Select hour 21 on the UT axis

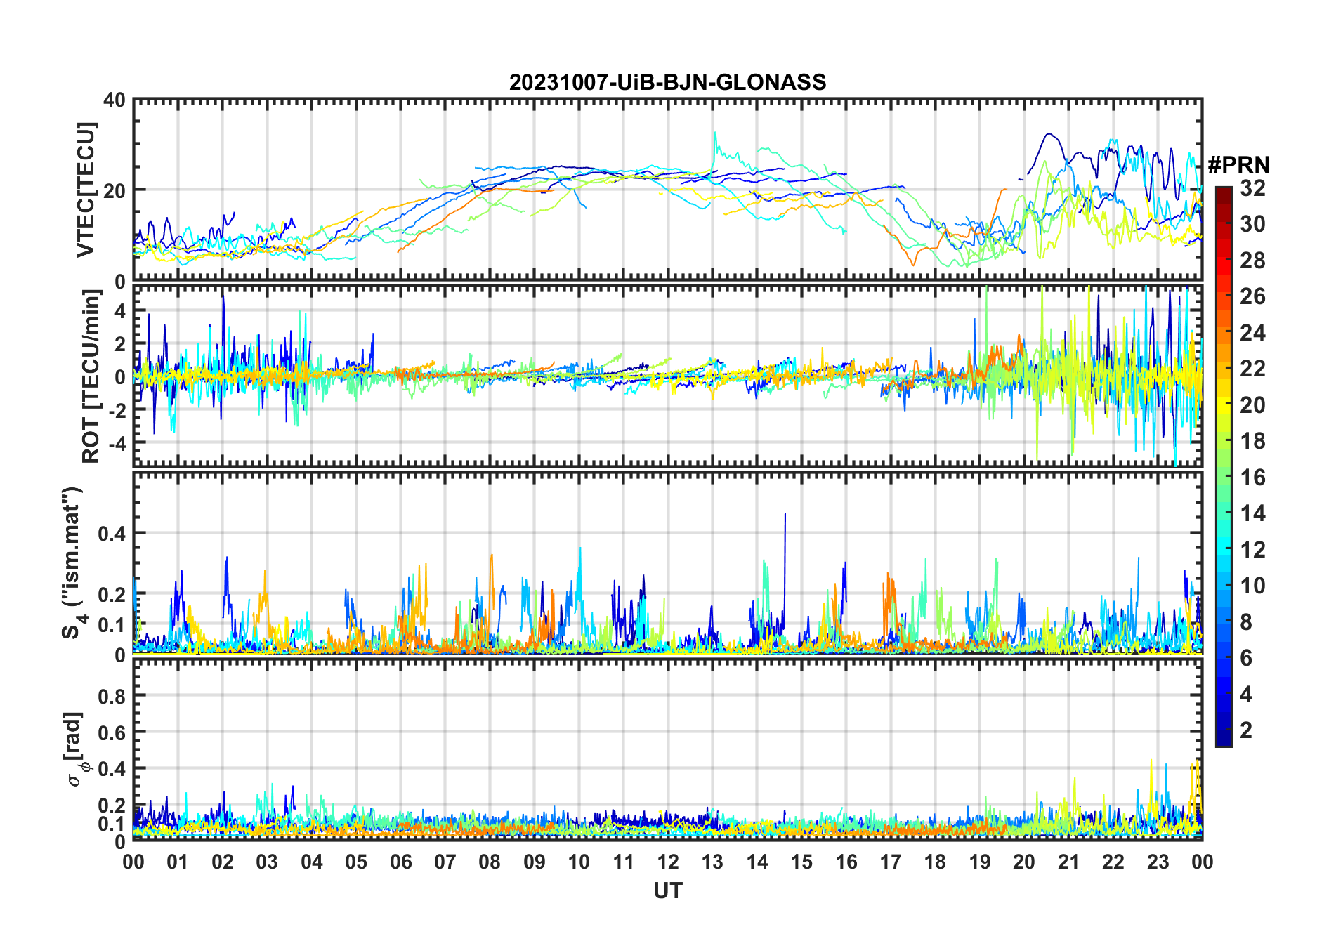(1069, 862)
